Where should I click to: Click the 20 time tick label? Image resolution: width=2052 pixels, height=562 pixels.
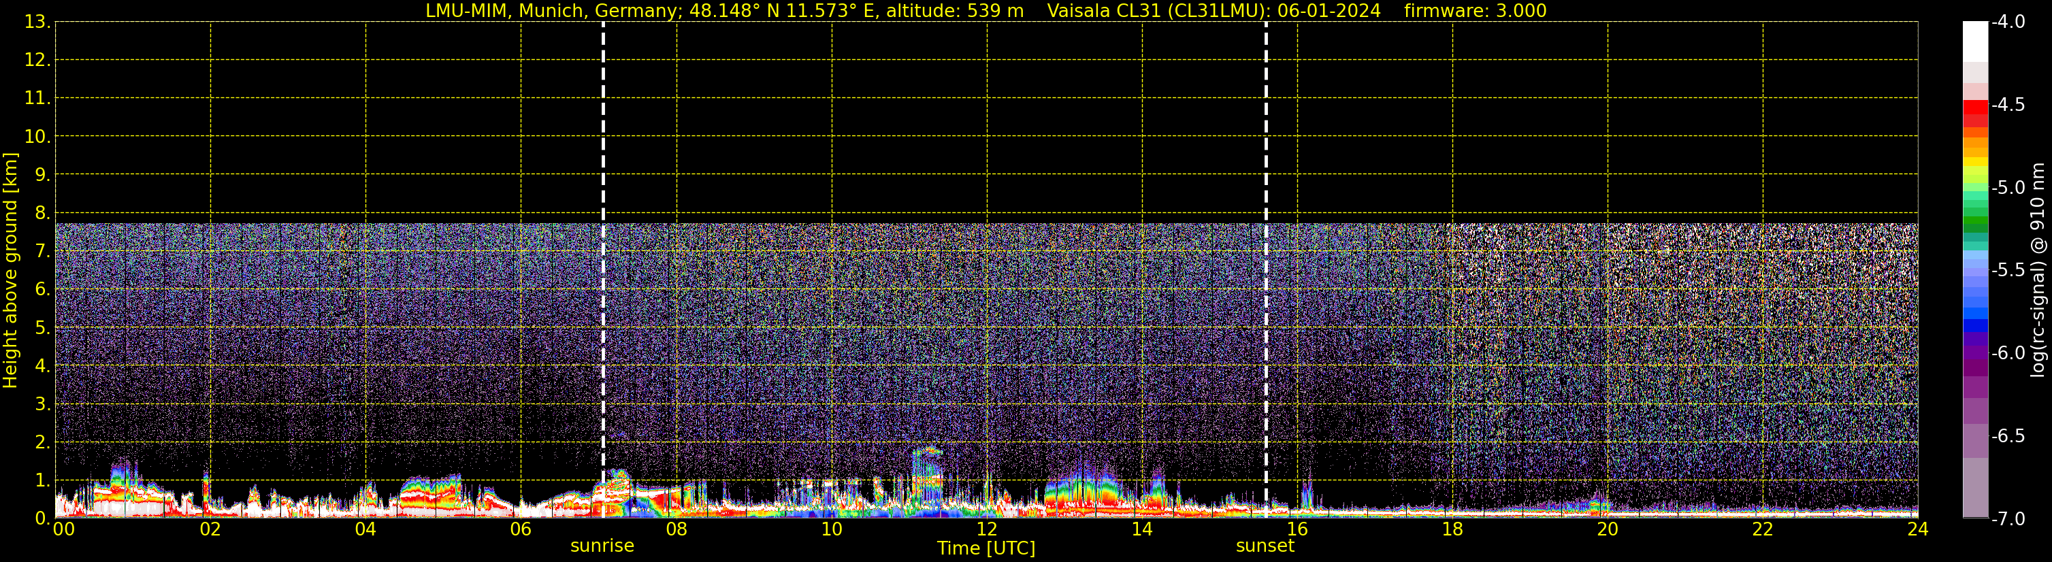[1608, 529]
